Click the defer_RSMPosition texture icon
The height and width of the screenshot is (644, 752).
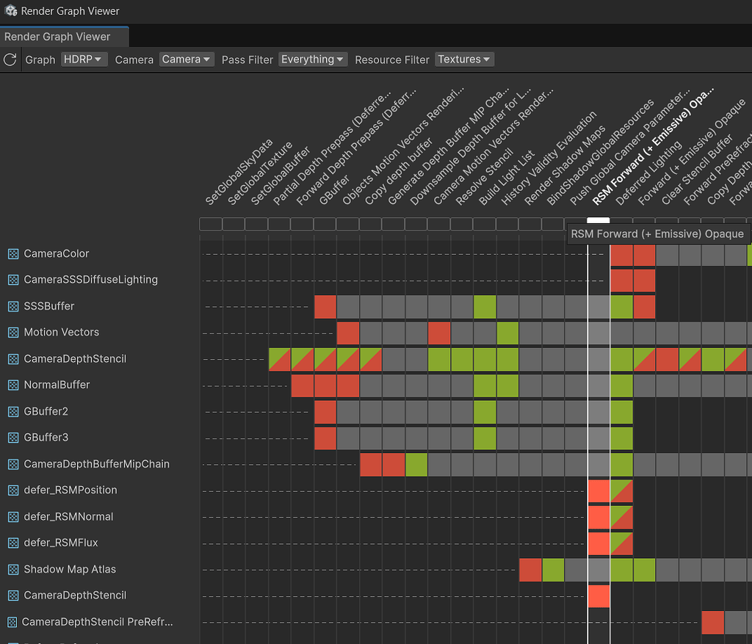pos(13,490)
